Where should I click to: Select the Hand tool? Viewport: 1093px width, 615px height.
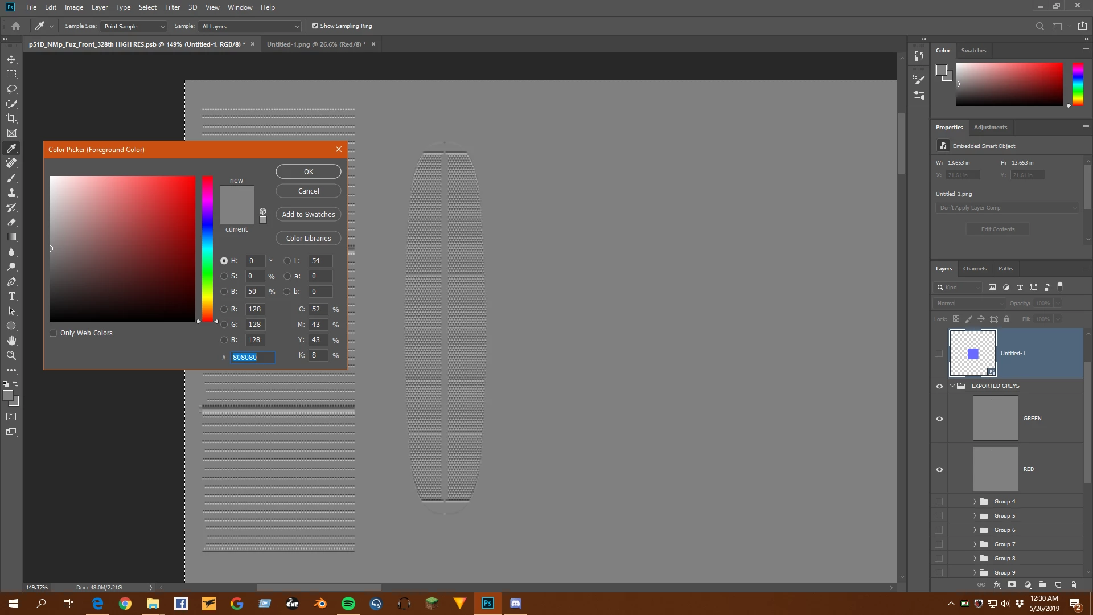click(x=11, y=341)
